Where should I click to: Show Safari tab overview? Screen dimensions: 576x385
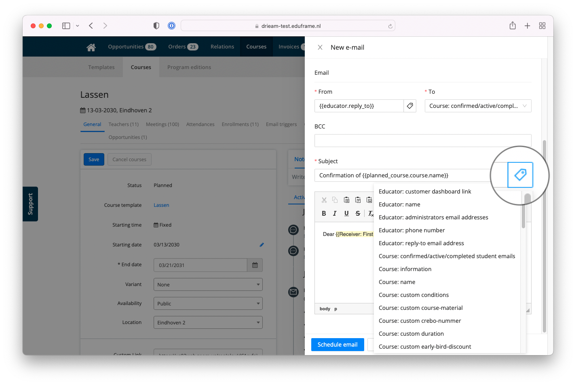click(x=542, y=26)
